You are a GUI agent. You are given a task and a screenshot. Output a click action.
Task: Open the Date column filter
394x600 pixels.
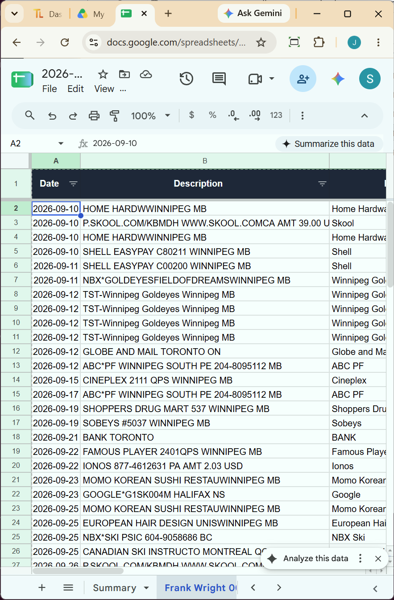click(x=74, y=183)
